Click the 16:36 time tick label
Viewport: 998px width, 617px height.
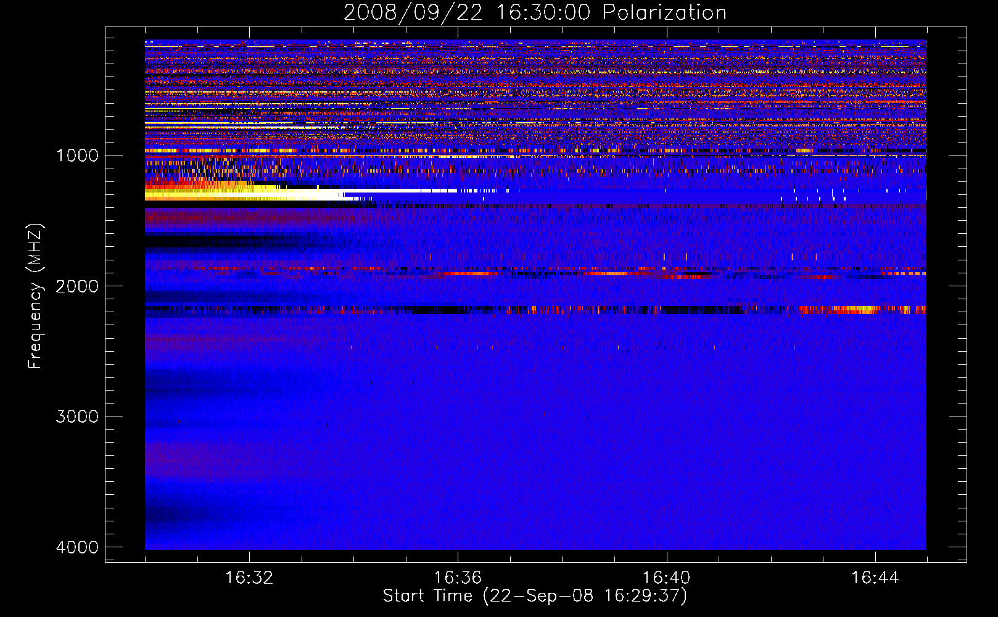[458, 578]
